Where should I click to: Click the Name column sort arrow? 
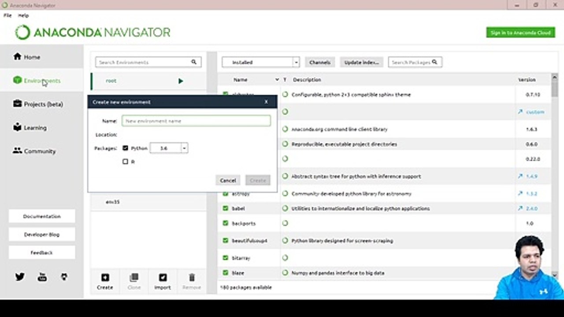click(x=277, y=80)
